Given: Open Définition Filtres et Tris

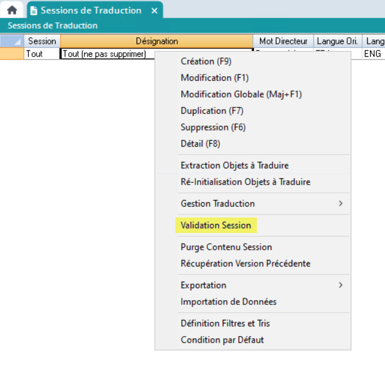Looking at the screenshot, I should 225,323.
